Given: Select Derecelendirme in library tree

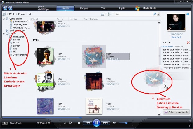Looking at the screenshot, I should [20, 55].
